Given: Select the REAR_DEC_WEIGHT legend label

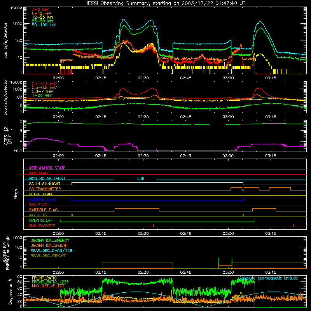Looking at the screenshot, I should [x=48, y=256].
